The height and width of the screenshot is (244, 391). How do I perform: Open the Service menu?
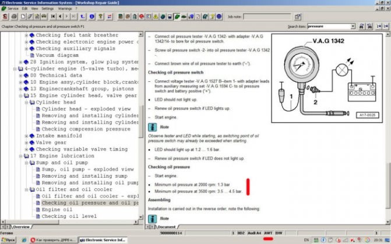[x=12, y=9]
